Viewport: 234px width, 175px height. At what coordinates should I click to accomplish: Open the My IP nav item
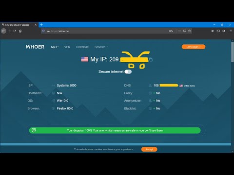(x=55, y=47)
